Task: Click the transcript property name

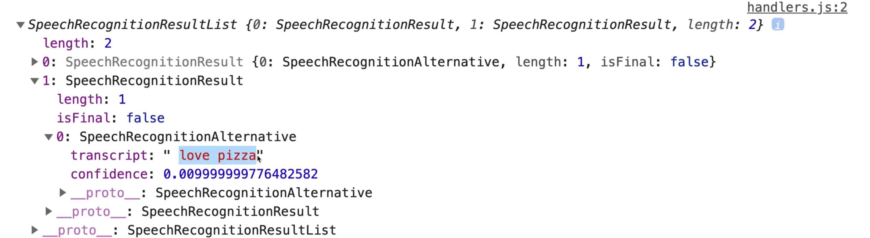Action: click(x=109, y=155)
